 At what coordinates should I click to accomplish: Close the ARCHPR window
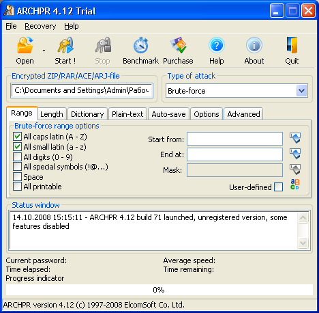pyautogui.click(x=308, y=11)
